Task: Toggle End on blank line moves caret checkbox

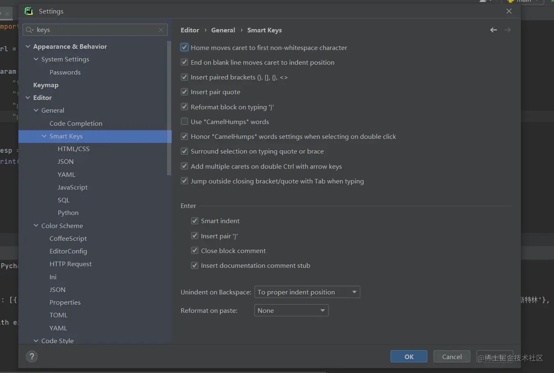Action: [185, 62]
